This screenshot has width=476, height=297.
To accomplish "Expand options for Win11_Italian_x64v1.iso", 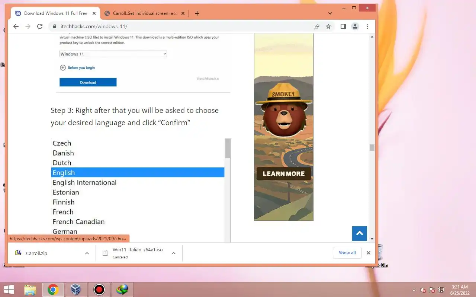I will coord(174,253).
